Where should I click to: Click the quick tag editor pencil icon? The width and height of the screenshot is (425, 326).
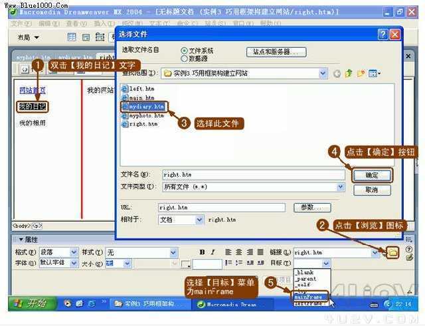click(409, 258)
